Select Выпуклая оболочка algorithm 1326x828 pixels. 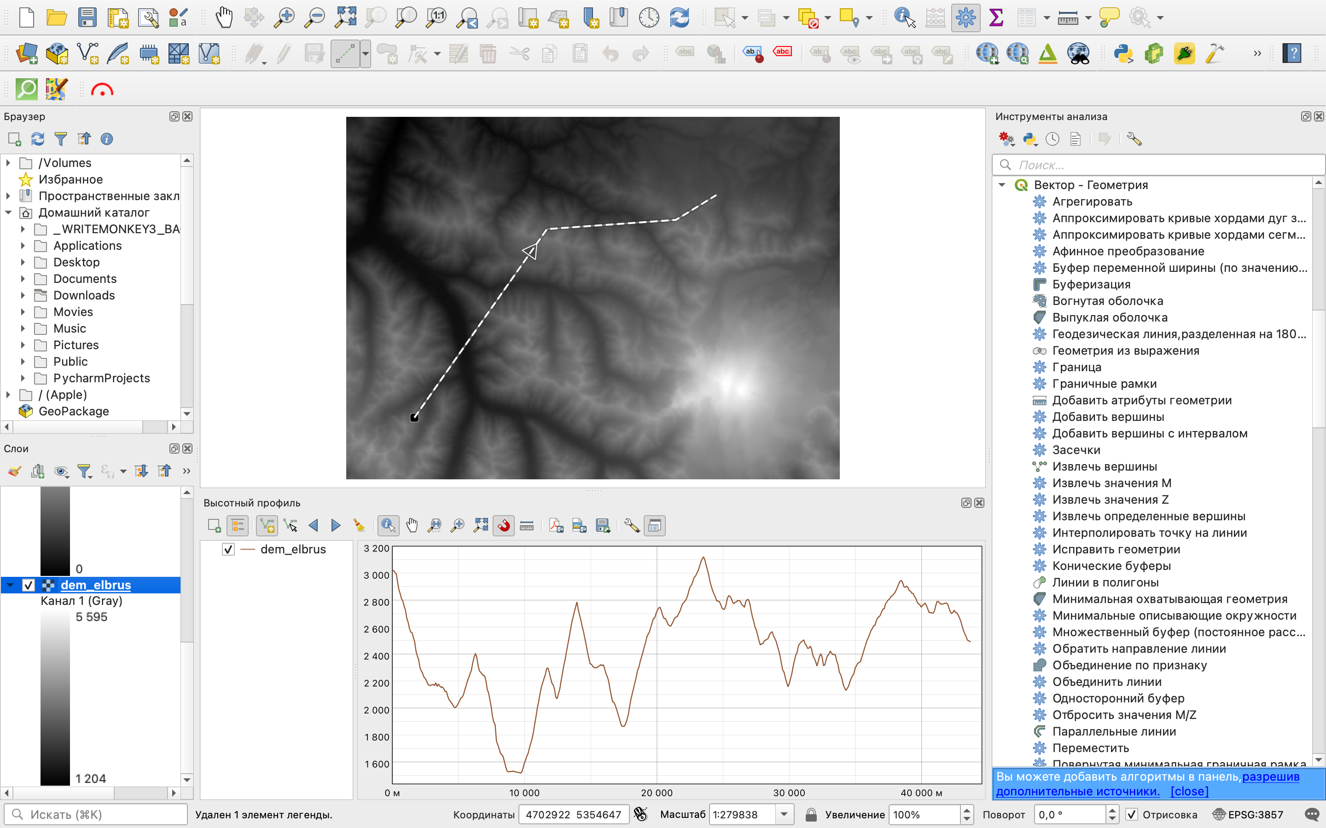click(x=1110, y=317)
